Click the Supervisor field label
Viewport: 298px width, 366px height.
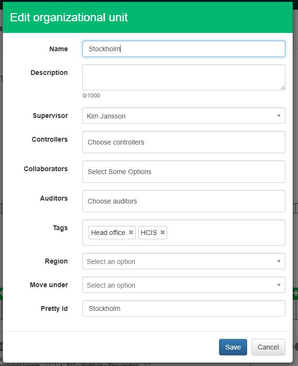point(50,116)
